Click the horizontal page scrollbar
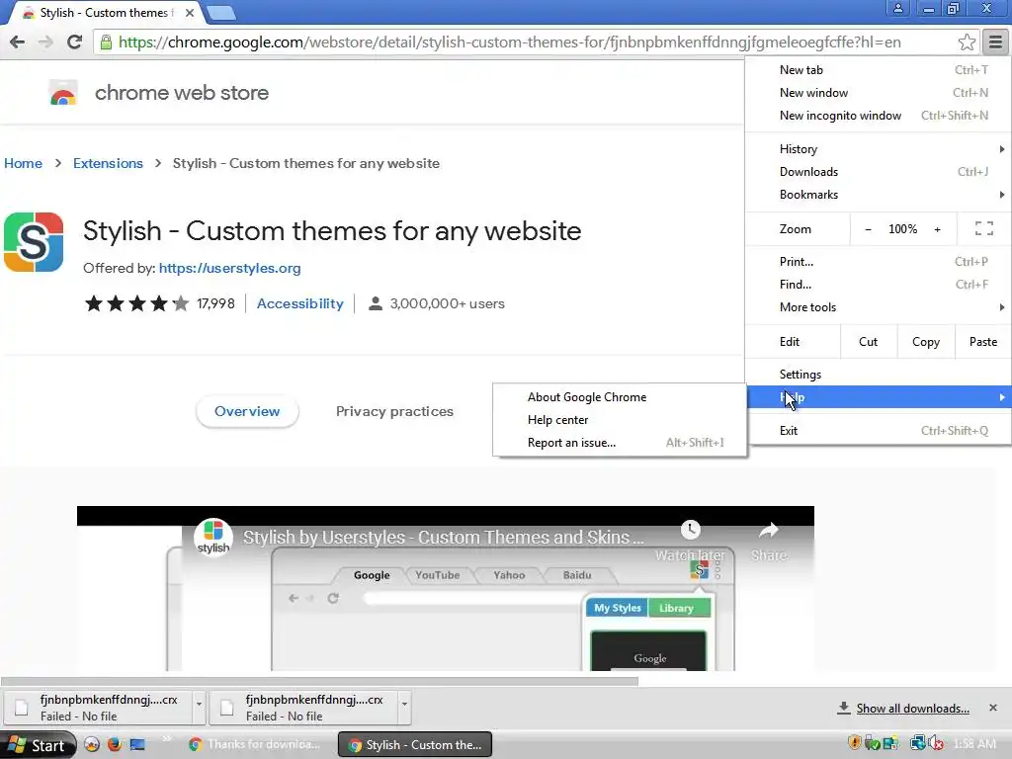1012x759 pixels. tap(319, 681)
